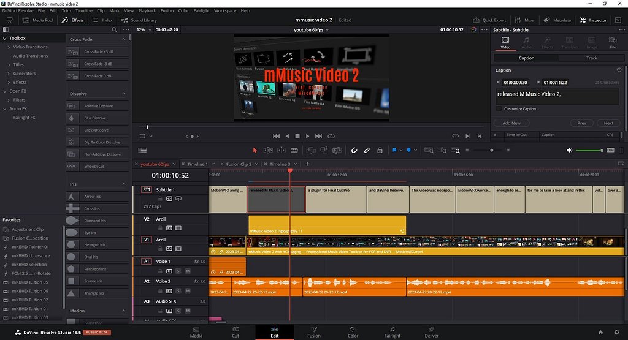Click Insert Clip toolbar icon
This screenshot has height=340, width=628.
coord(311,151)
